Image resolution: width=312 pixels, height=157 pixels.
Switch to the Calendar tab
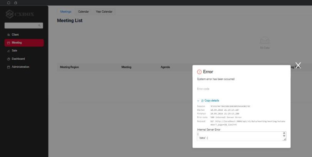pyautogui.click(x=84, y=11)
